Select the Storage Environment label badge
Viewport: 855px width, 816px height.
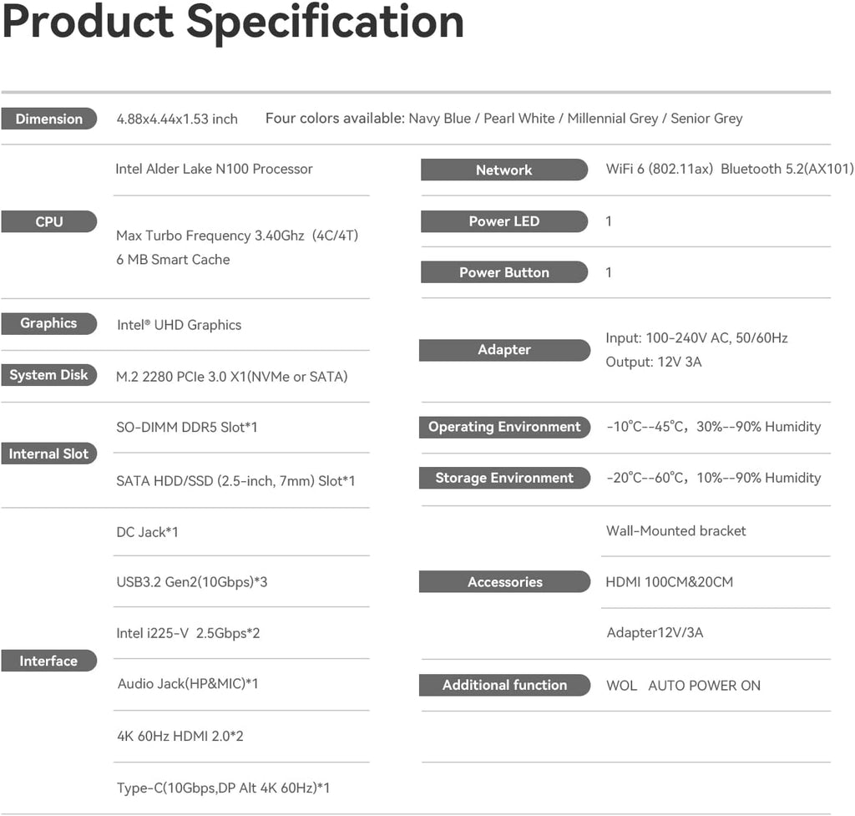point(503,478)
